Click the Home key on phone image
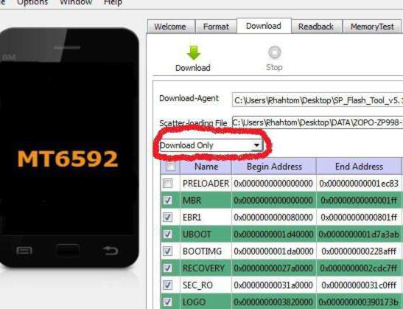Screen dimensions: 403x309 pyautogui.click(x=67, y=250)
